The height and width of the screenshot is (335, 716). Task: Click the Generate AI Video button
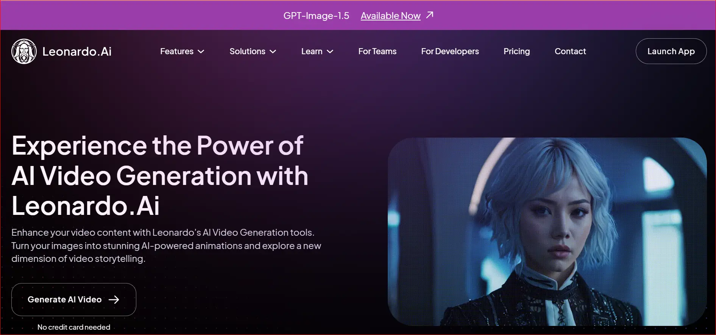tap(74, 299)
